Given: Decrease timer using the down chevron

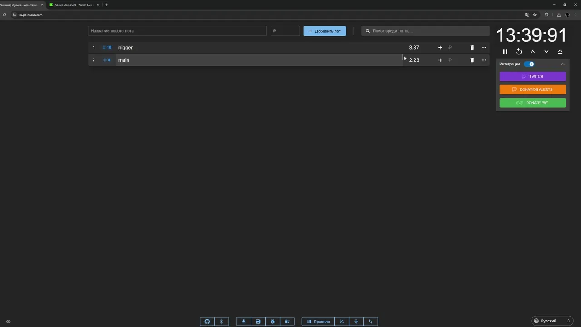Looking at the screenshot, I should pyautogui.click(x=546, y=52).
